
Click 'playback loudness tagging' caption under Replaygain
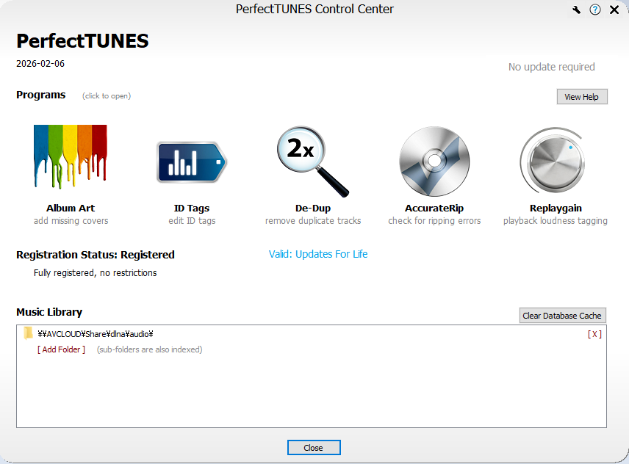click(x=555, y=221)
